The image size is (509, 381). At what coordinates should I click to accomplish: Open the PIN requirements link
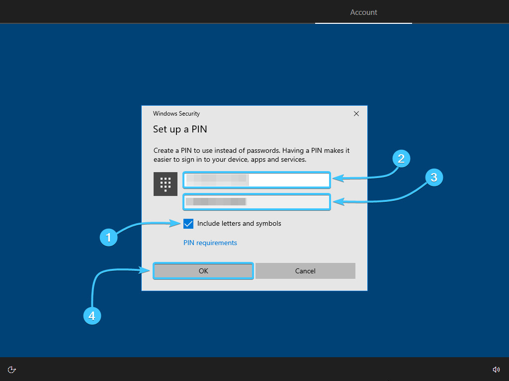click(x=210, y=243)
